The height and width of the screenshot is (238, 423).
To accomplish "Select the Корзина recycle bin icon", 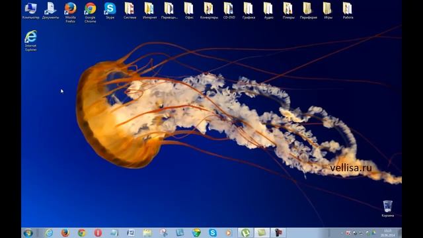I will pyautogui.click(x=388, y=208).
